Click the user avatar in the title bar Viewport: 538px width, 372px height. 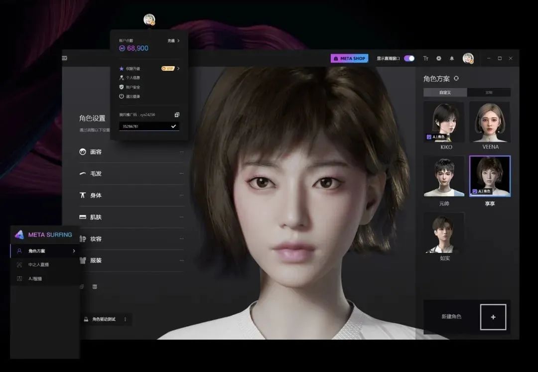coord(468,58)
